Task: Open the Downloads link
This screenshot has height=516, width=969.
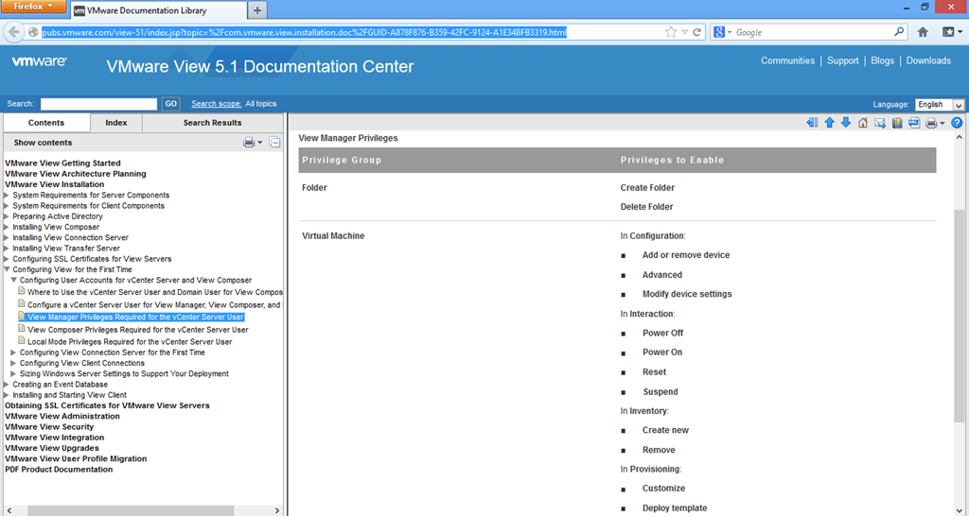Action: [928, 60]
